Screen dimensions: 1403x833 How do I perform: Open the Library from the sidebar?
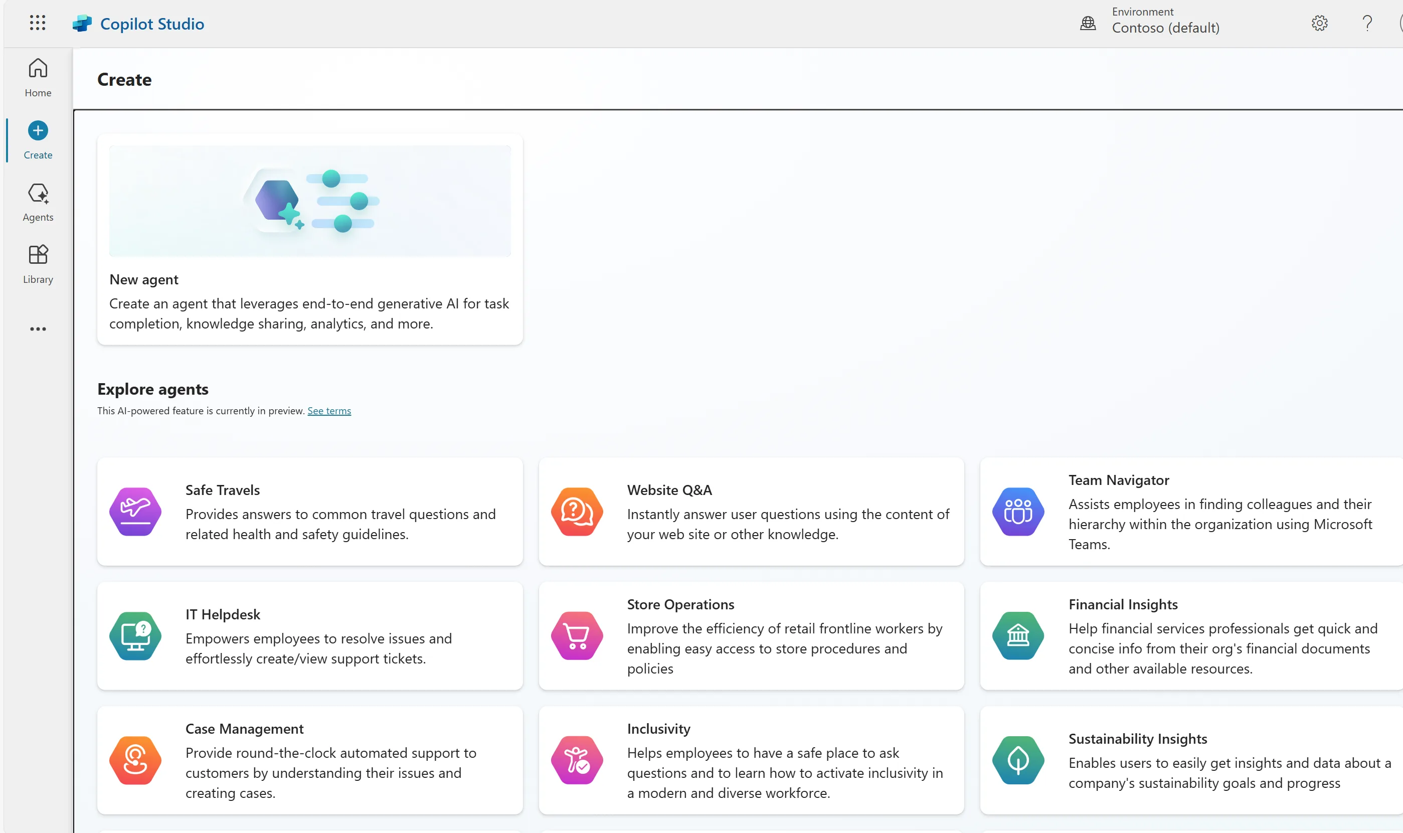tap(37, 263)
